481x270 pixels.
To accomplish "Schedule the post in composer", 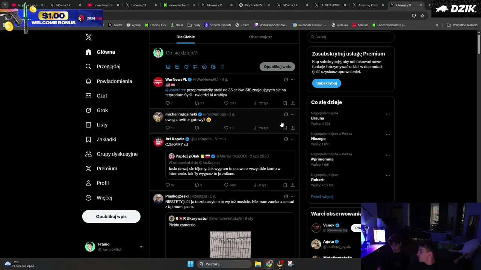I will [x=213, y=67].
